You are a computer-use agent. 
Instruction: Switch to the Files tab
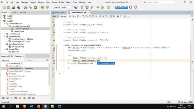[x=14, y=12]
